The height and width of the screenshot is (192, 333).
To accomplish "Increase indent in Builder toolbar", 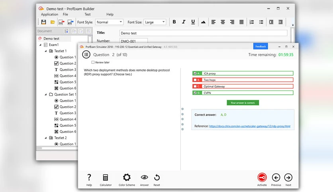I will click(271, 22).
